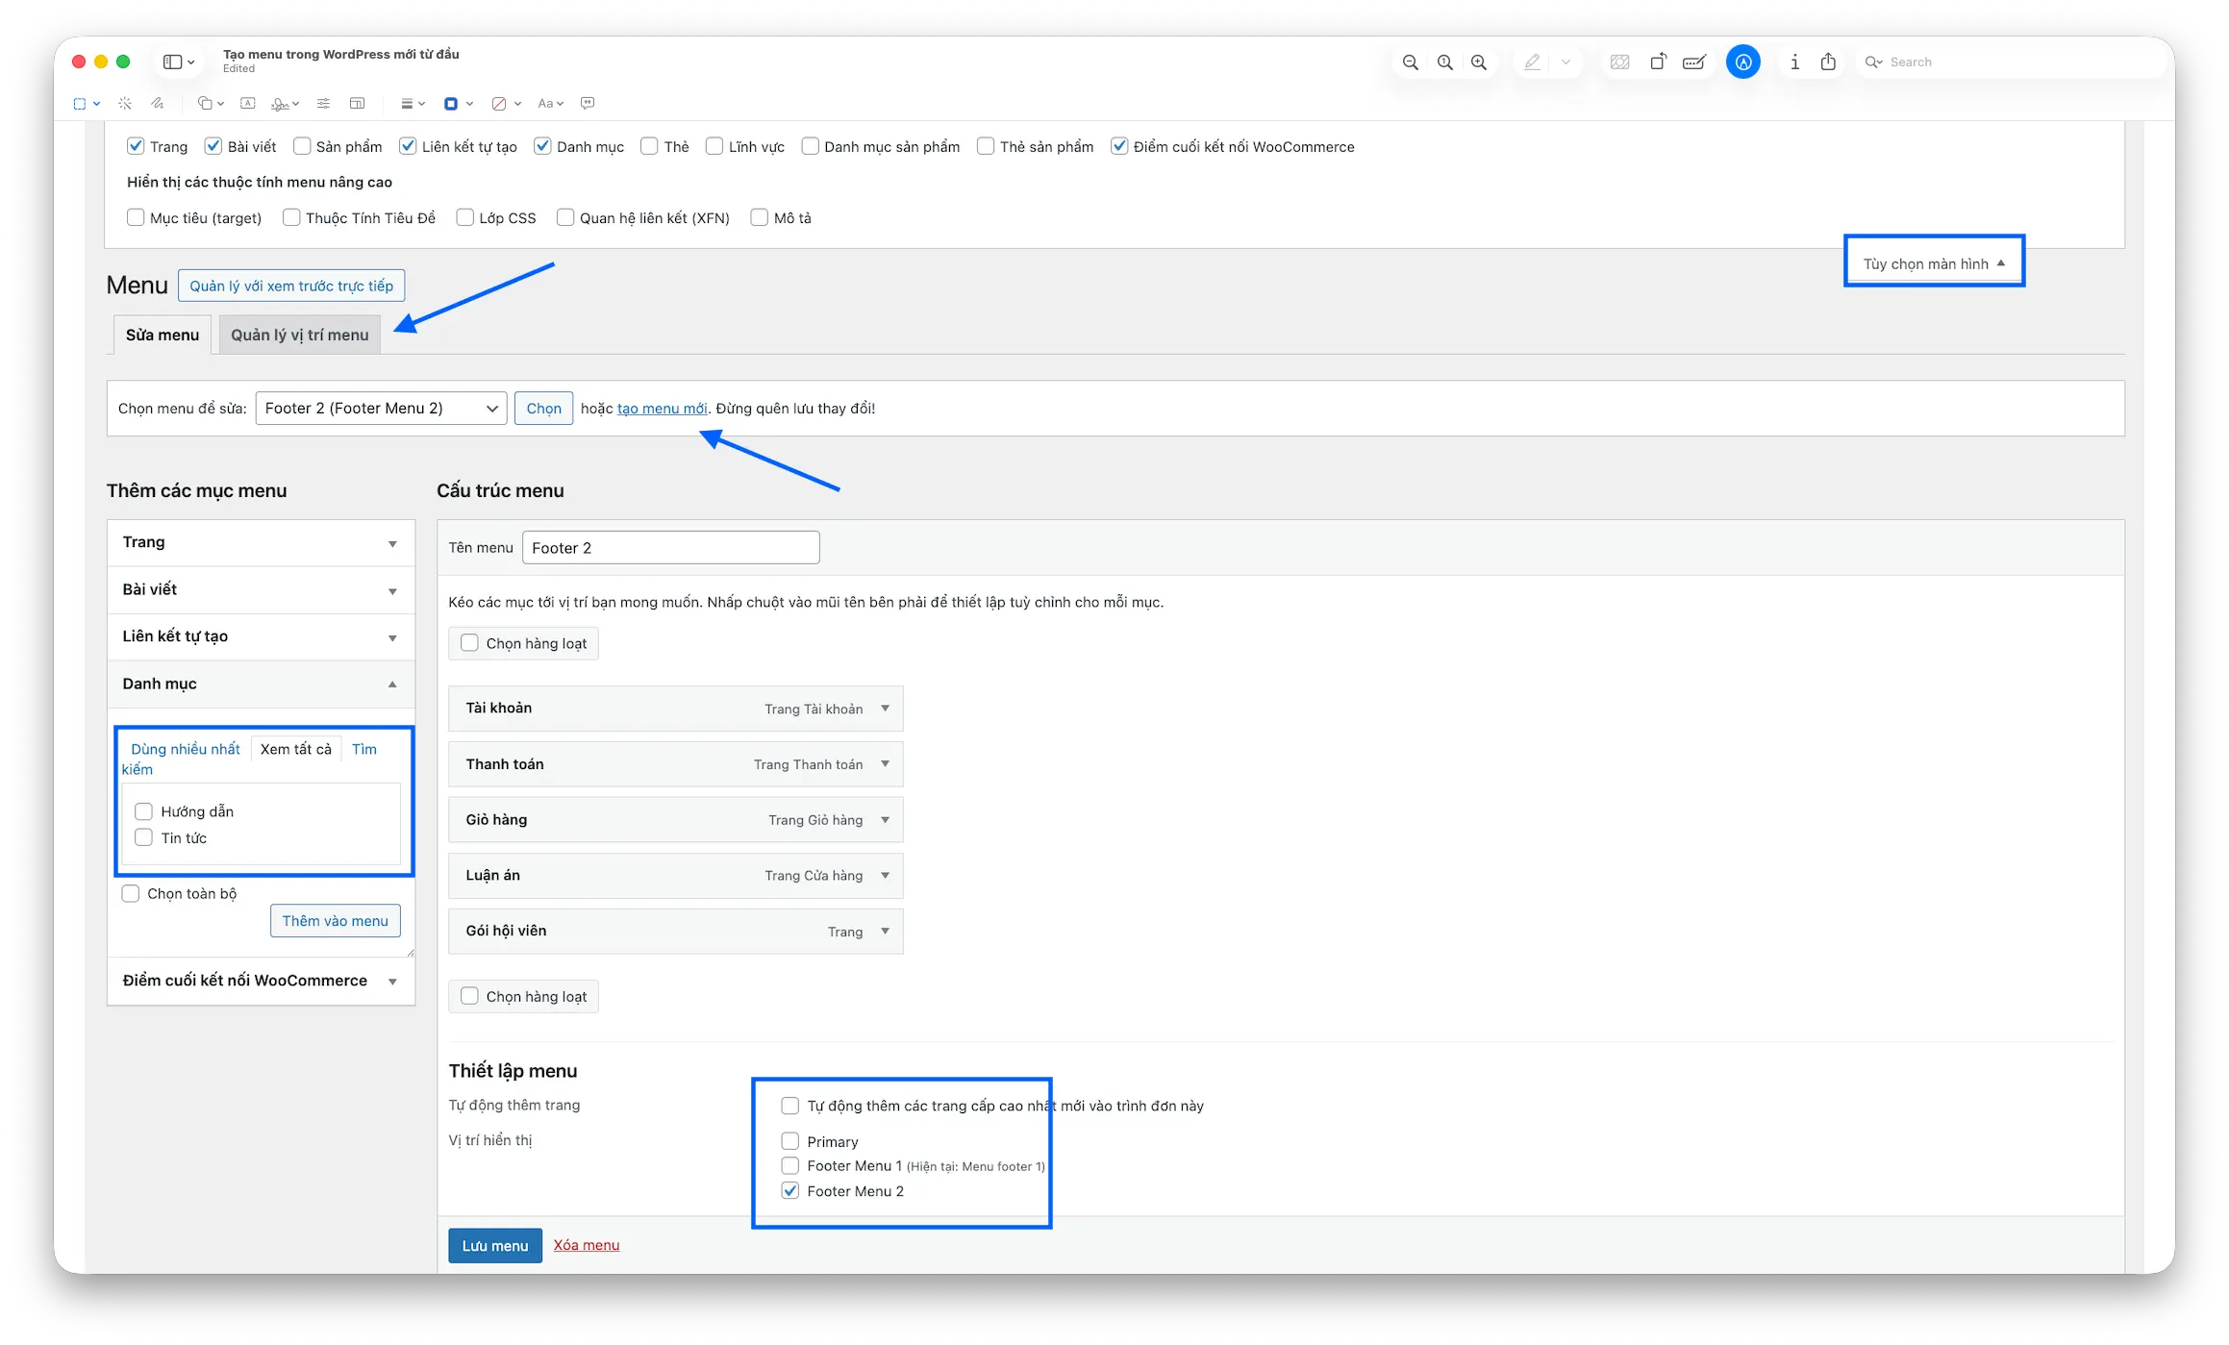Click the Zoom out magnifier icon
2229x1345 pixels.
coord(1411,62)
